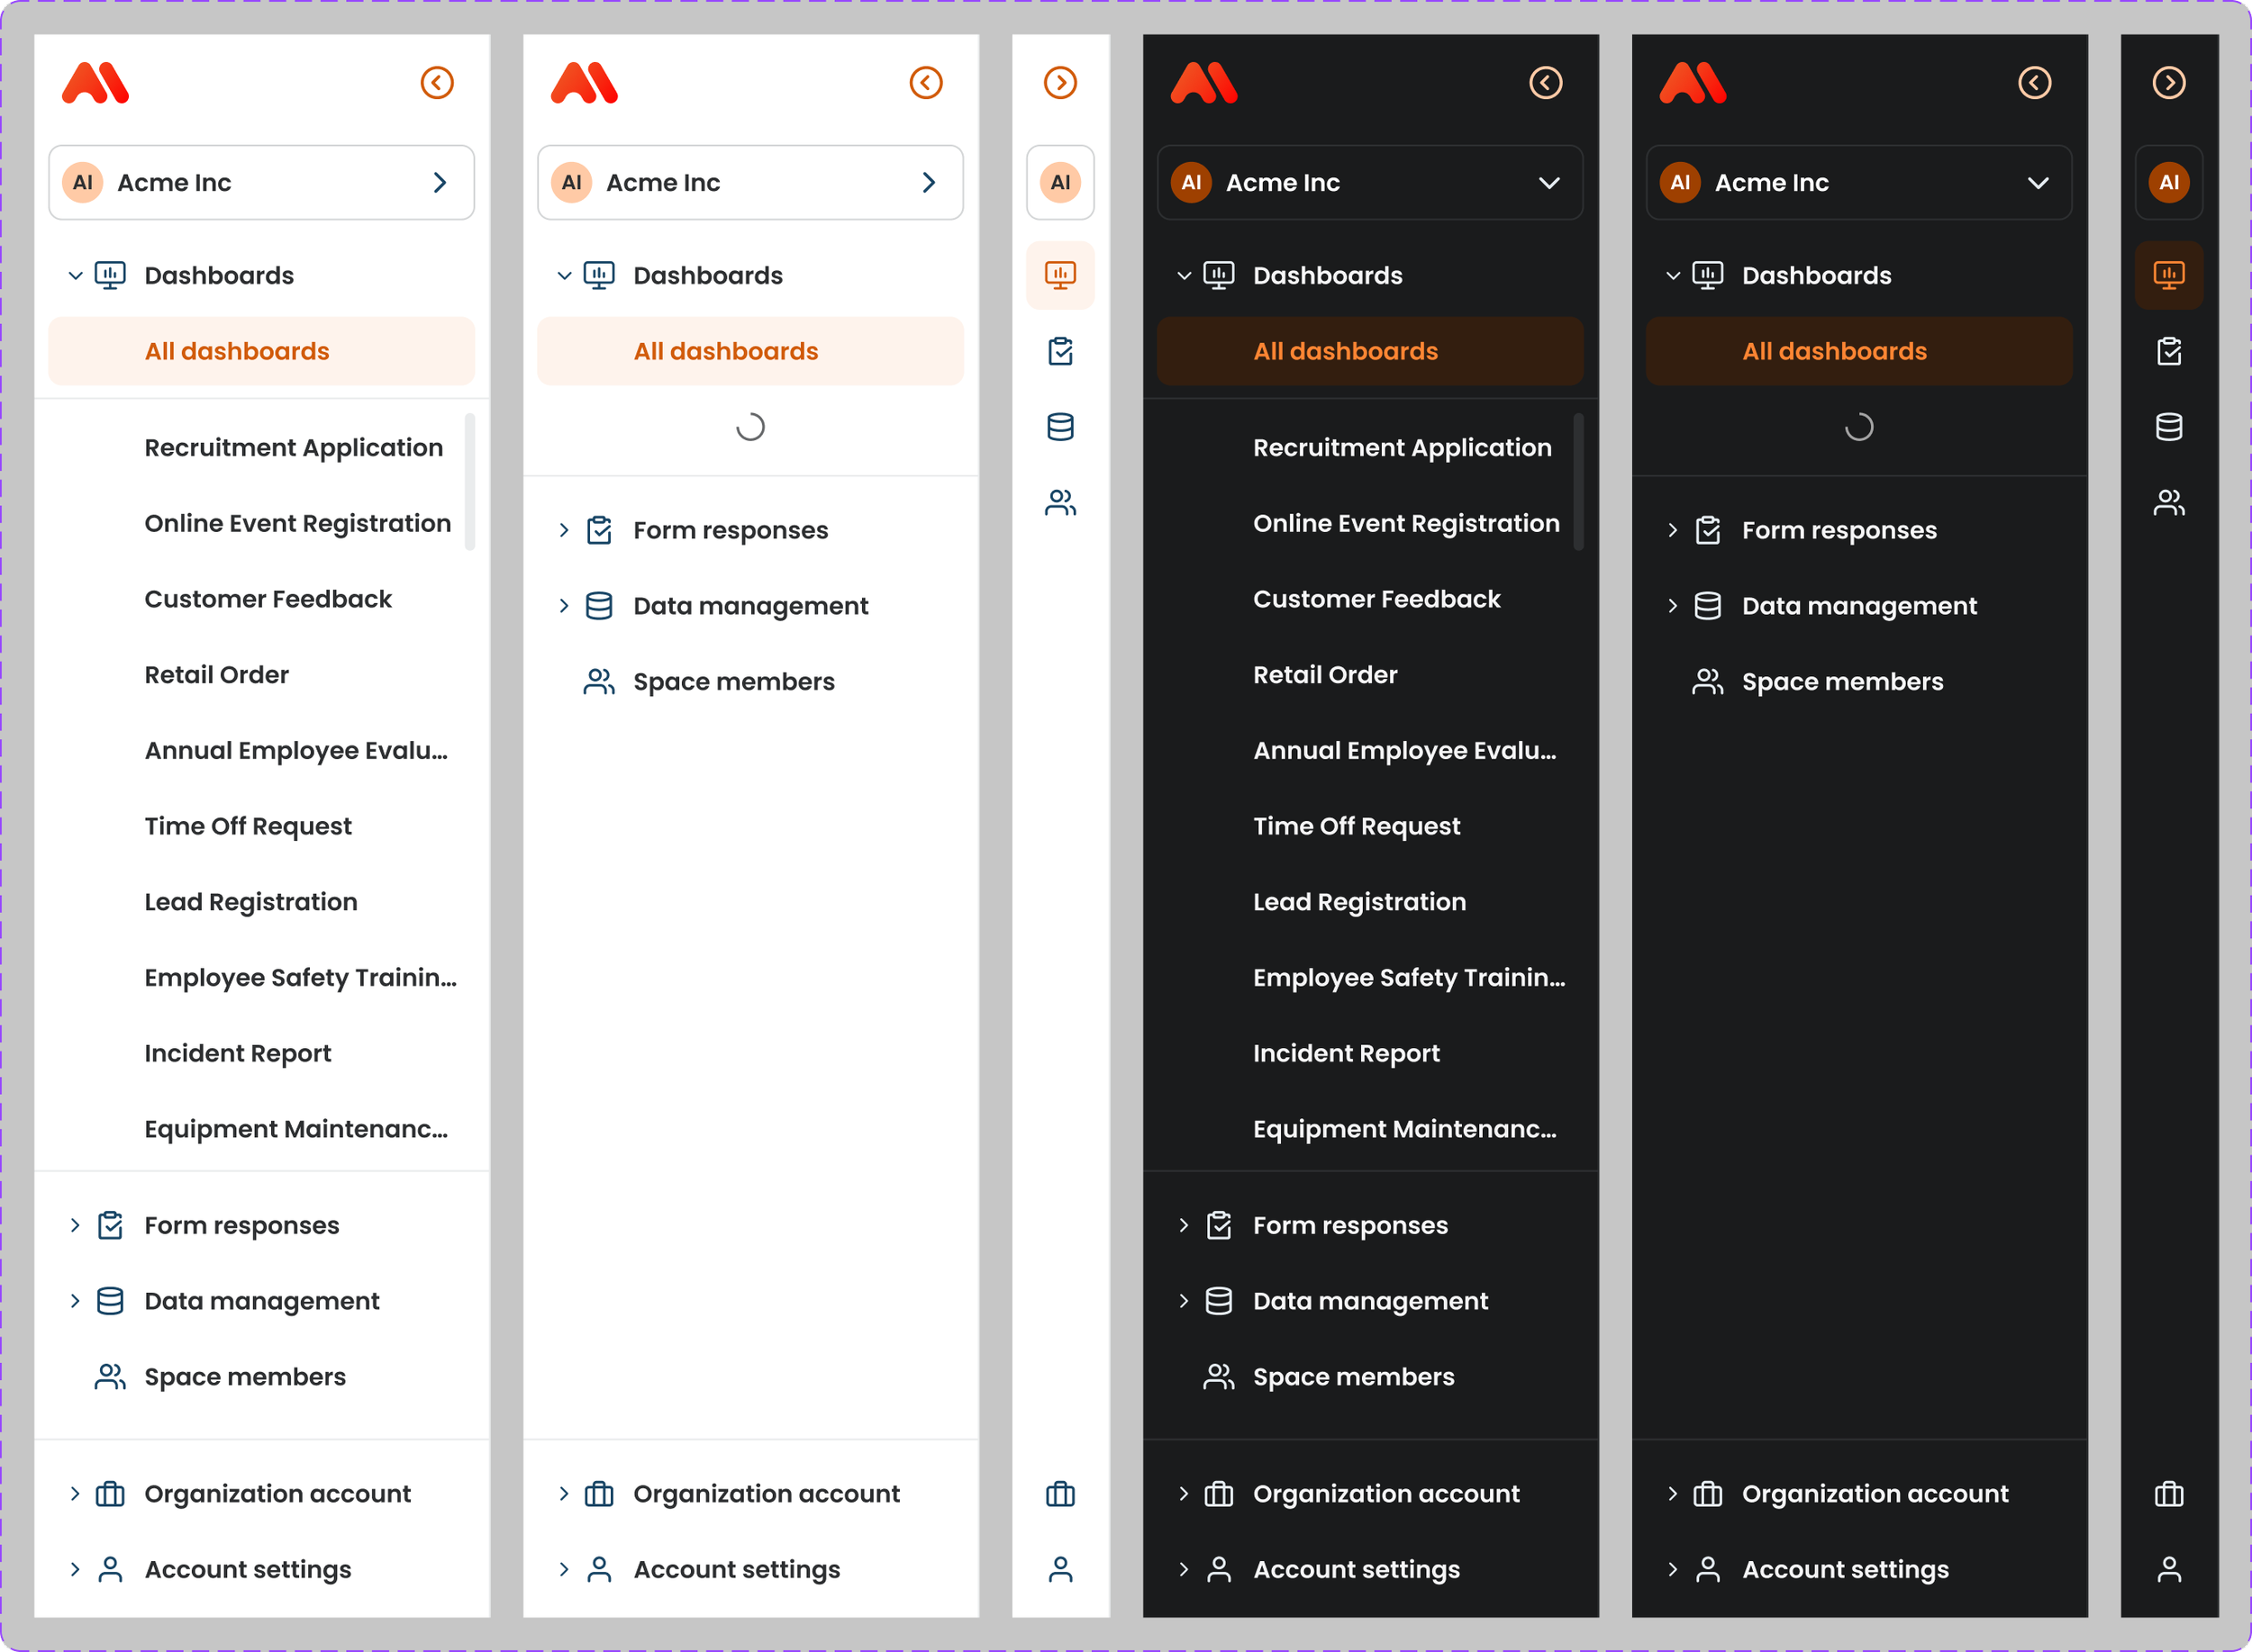Viewport: 2252px width, 1652px height.
Task: Click account user icon in light collapsed sidebar
Action: 1059,1569
